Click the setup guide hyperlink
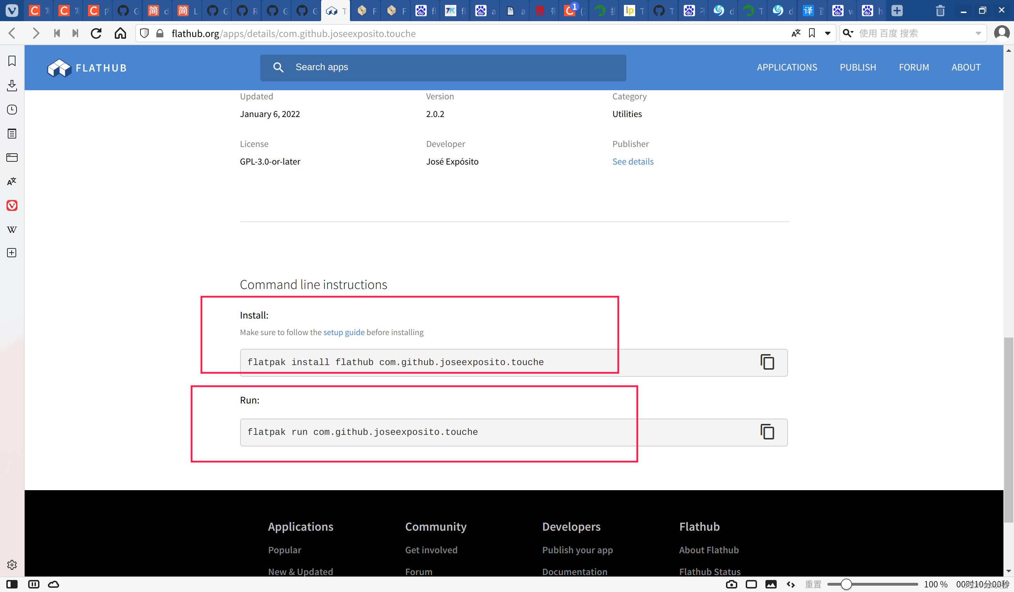1014x592 pixels. (344, 332)
